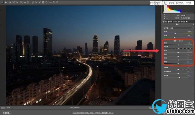195x115 pixels.
Task: Open the Basic panel tab icon
Action: (163, 21)
